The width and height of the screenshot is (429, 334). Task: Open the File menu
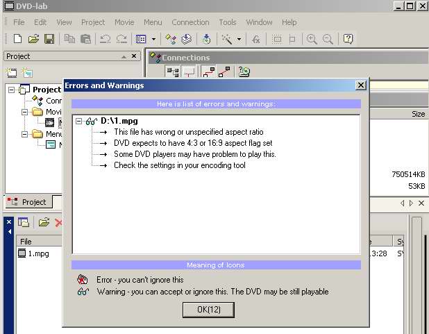click(19, 22)
